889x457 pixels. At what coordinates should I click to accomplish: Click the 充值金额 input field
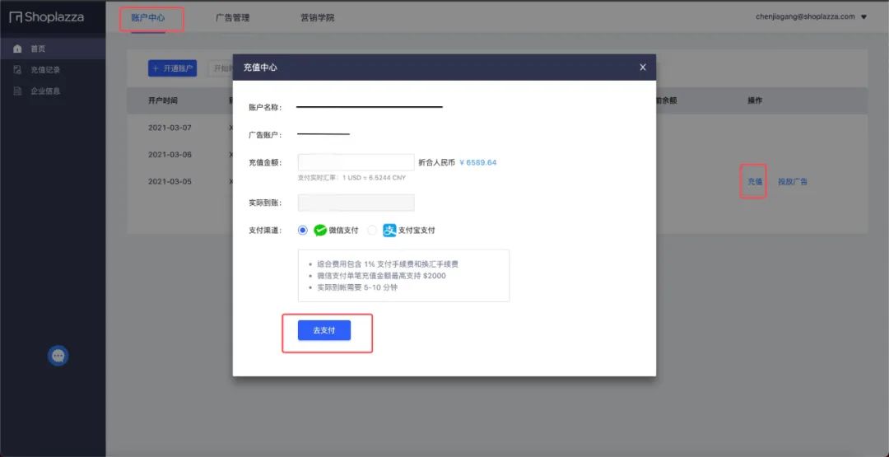click(356, 162)
